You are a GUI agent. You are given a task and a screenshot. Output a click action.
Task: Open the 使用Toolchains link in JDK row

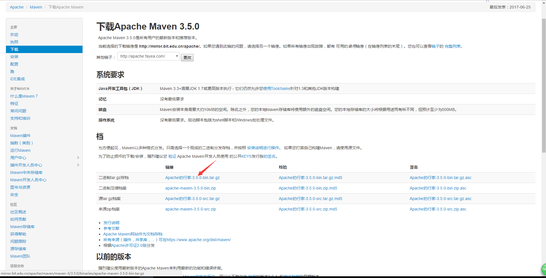coord(277,89)
